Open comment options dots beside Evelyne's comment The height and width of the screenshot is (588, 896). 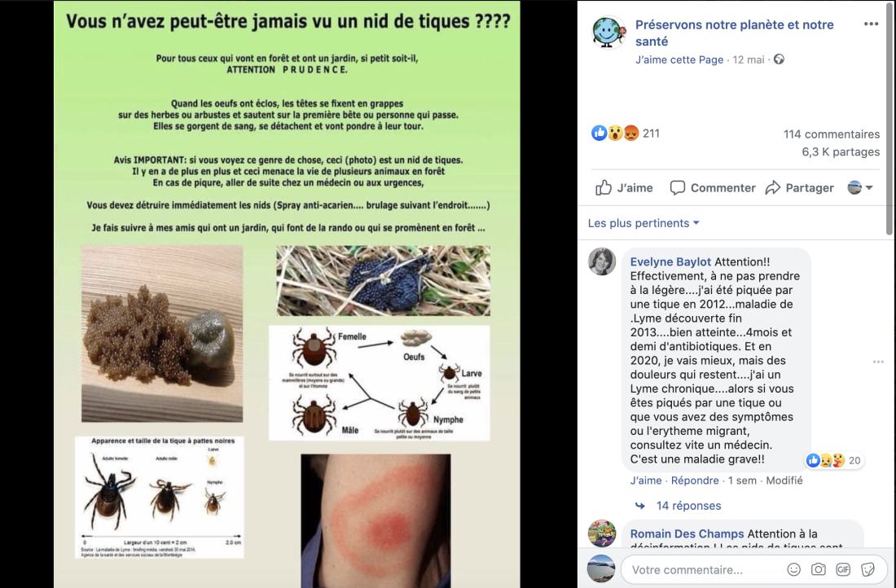click(x=878, y=362)
